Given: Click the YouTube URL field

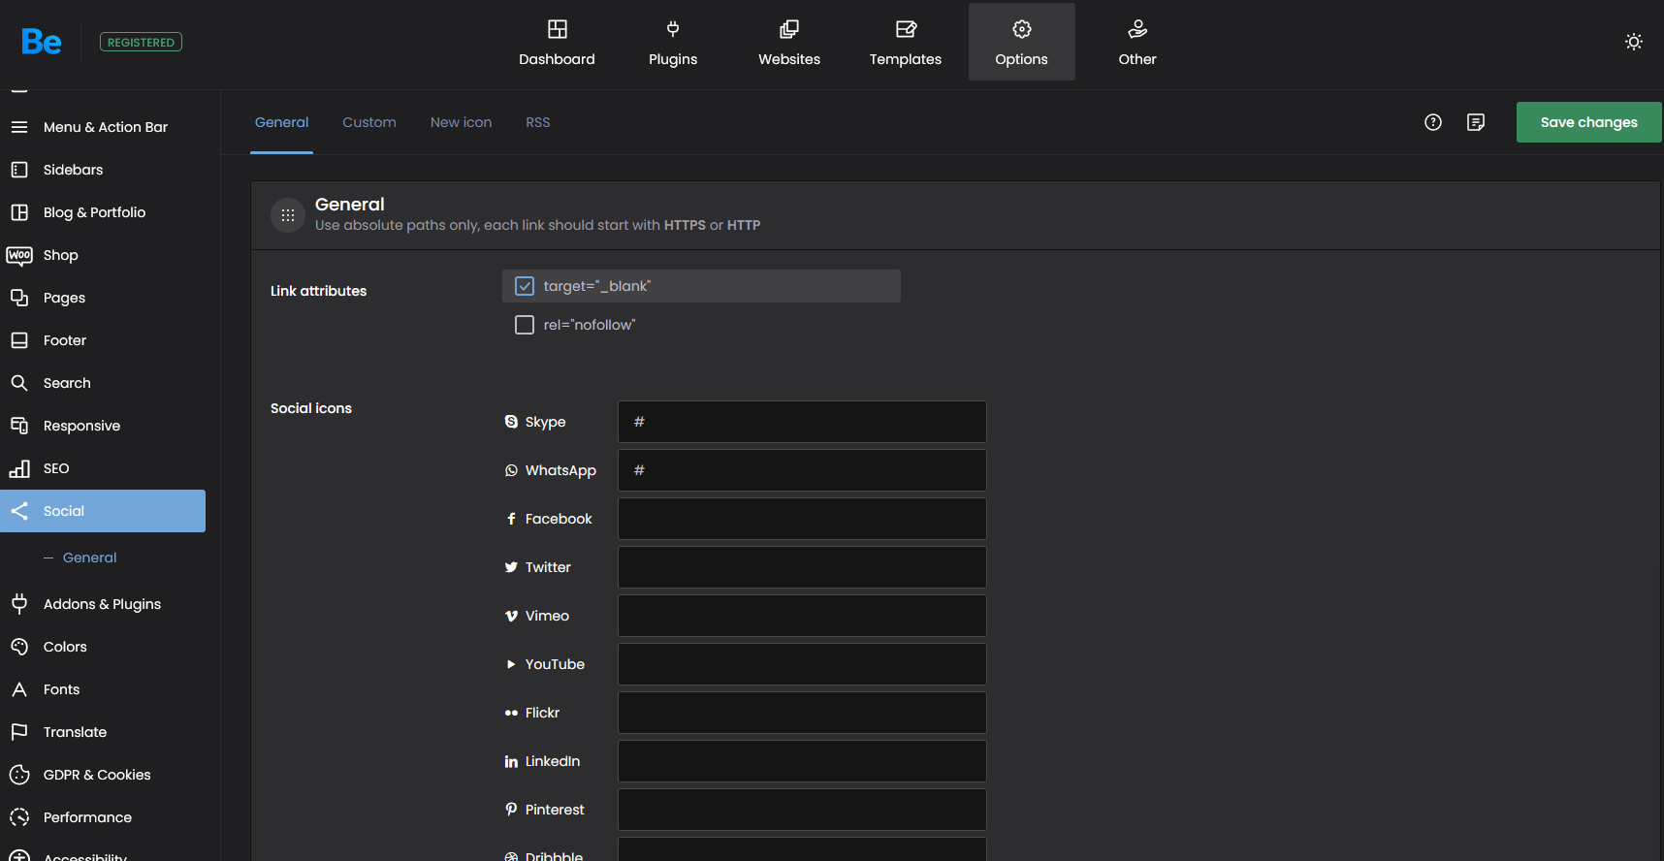Looking at the screenshot, I should (802, 664).
